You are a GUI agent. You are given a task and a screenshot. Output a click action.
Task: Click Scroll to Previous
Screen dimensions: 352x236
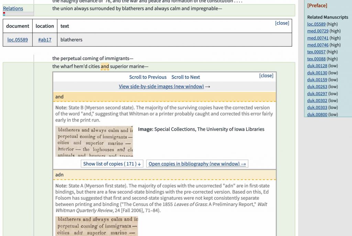pyautogui.click(x=148, y=77)
